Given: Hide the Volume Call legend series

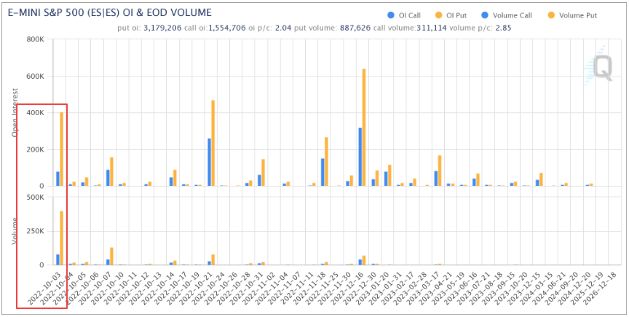Looking at the screenshot, I should [507, 15].
